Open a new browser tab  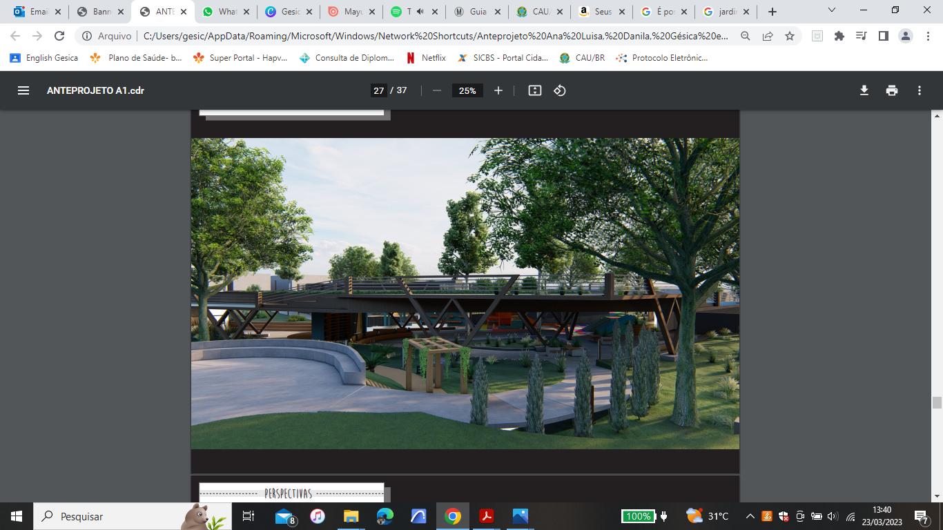pos(772,12)
